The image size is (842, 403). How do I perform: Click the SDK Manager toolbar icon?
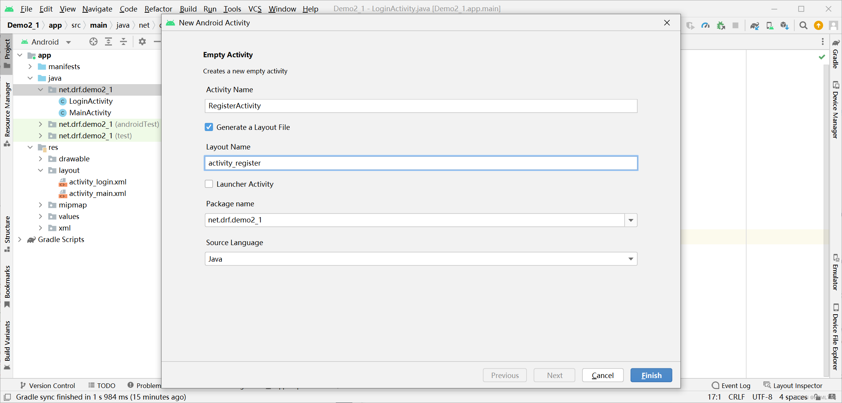click(785, 25)
